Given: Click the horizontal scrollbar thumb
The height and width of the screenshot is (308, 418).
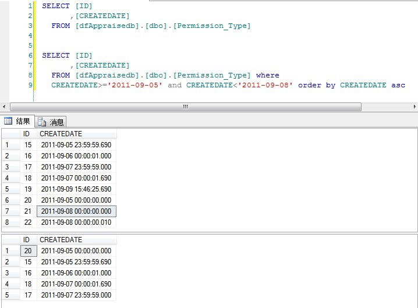Looking at the screenshot, I should click(x=186, y=107).
